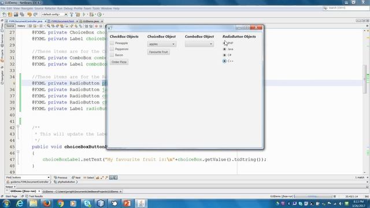Click stop button beside run progress bar
The width and height of the screenshot is (370, 208).
click(x=335, y=196)
